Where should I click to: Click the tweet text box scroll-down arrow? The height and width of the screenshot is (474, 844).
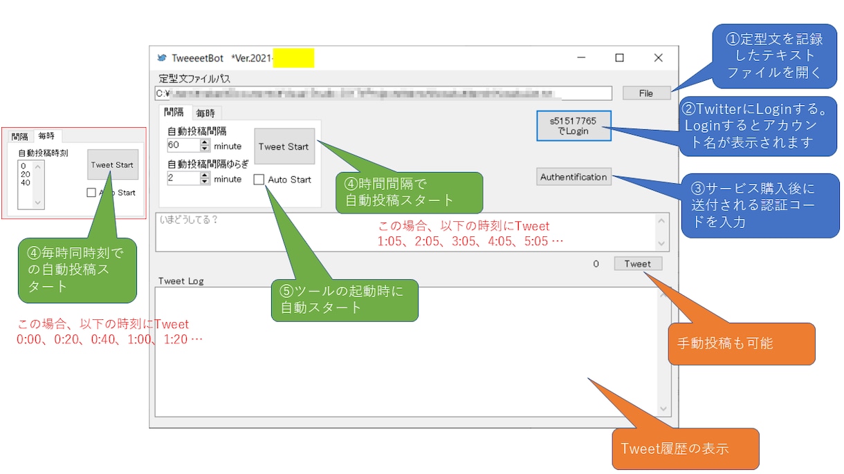point(662,243)
